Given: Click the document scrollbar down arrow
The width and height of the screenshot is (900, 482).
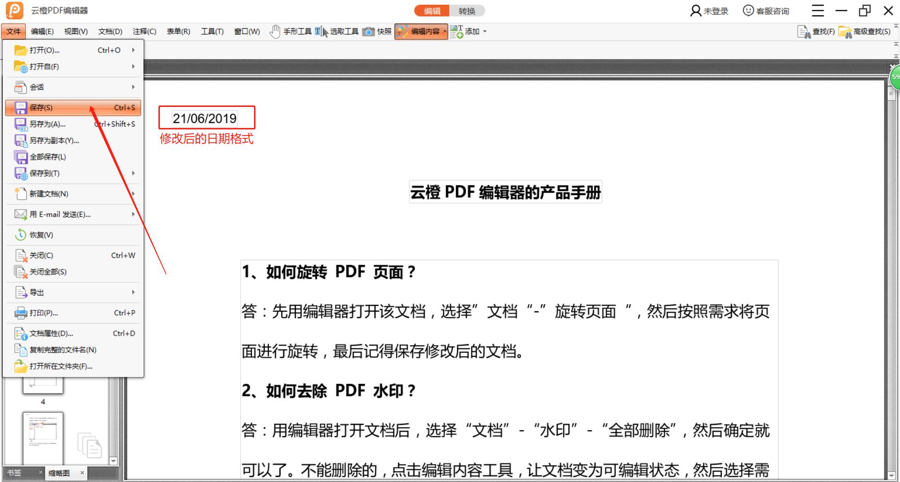Looking at the screenshot, I should point(892,476).
